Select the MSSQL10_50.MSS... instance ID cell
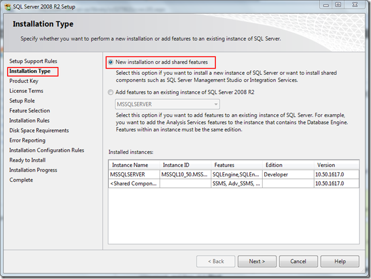Screen dimensions: 371x279 [185, 174]
